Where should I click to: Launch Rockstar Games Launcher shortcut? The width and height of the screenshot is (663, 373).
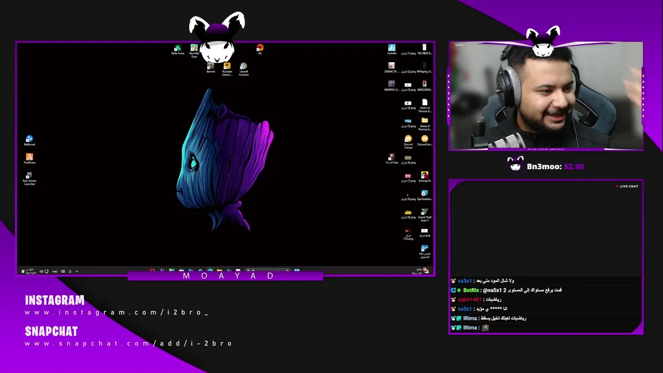click(x=227, y=69)
